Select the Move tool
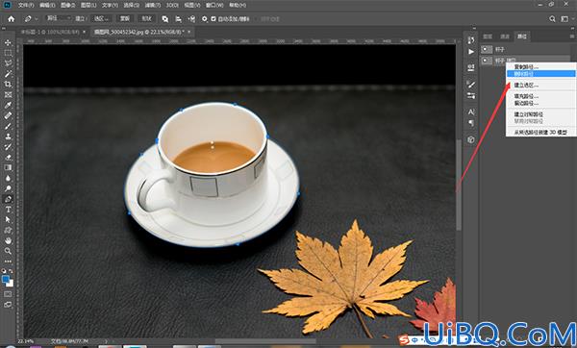Screen dimensions: 577x348 coord(8,42)
